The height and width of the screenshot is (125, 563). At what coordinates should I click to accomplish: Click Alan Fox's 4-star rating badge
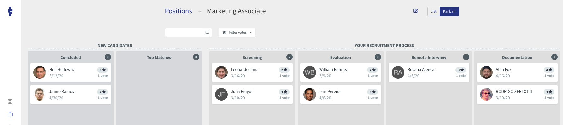549,70
